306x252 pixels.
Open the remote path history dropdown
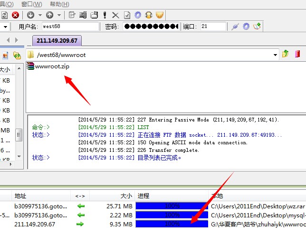[x=275, y=55]
